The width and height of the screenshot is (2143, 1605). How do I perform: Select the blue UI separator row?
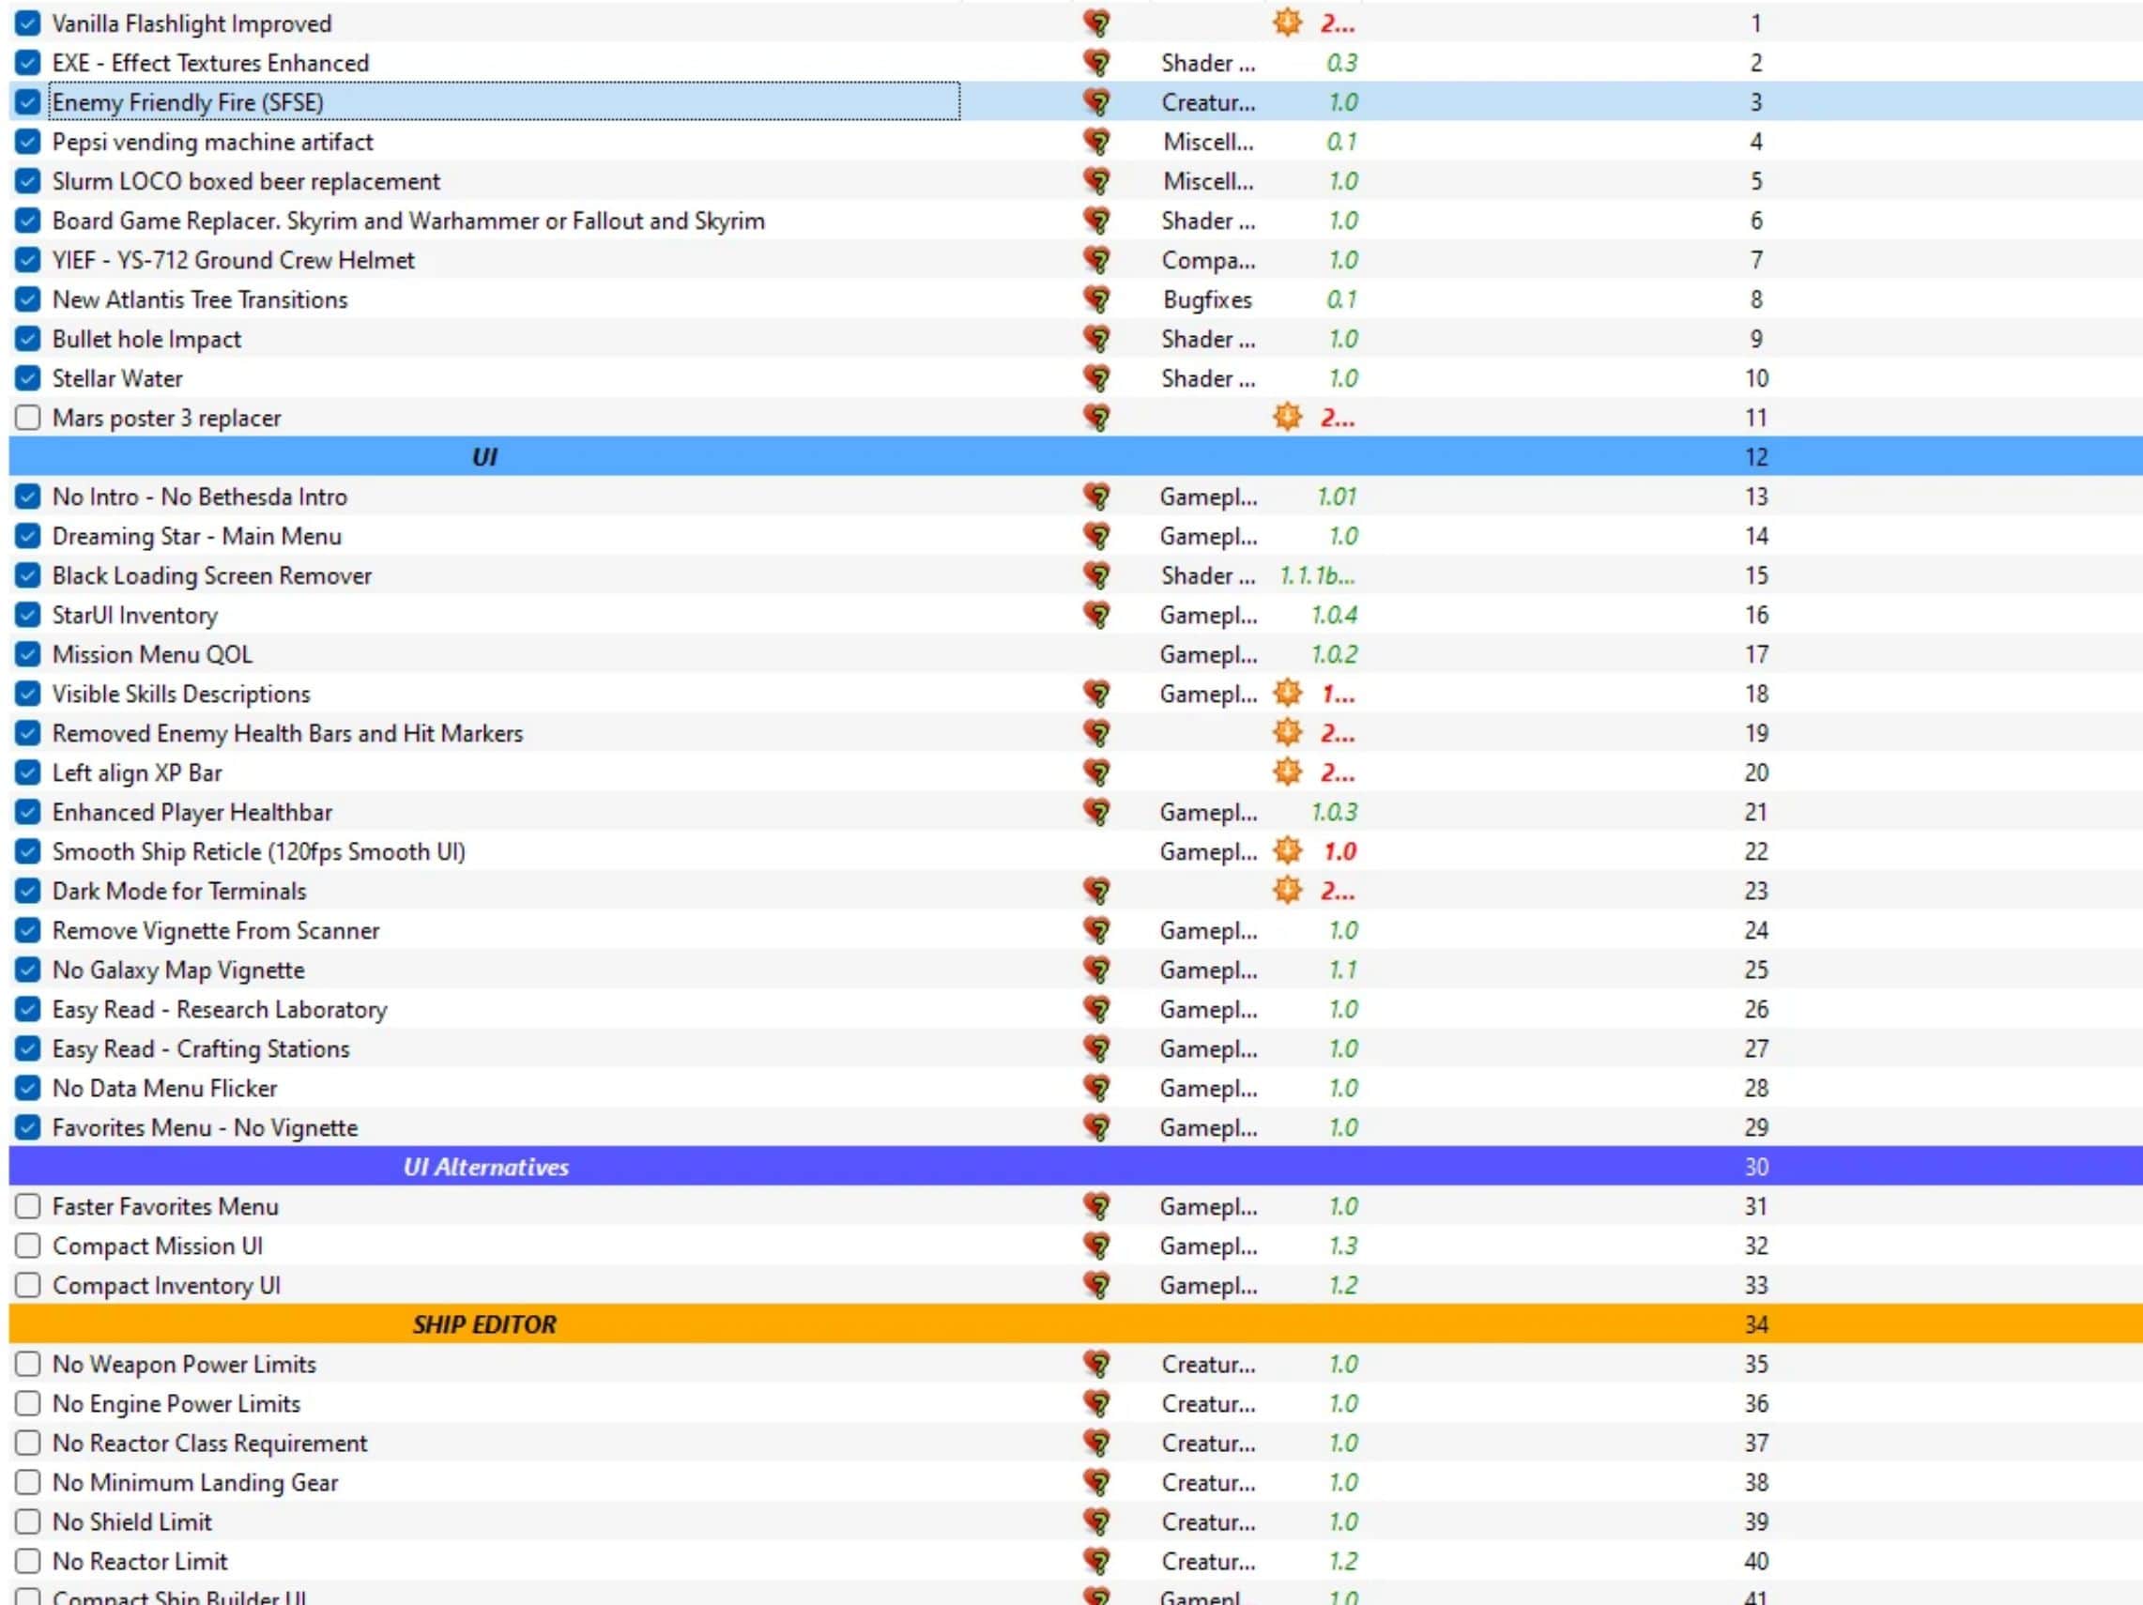pyautogui.click(x=484, y=457)
